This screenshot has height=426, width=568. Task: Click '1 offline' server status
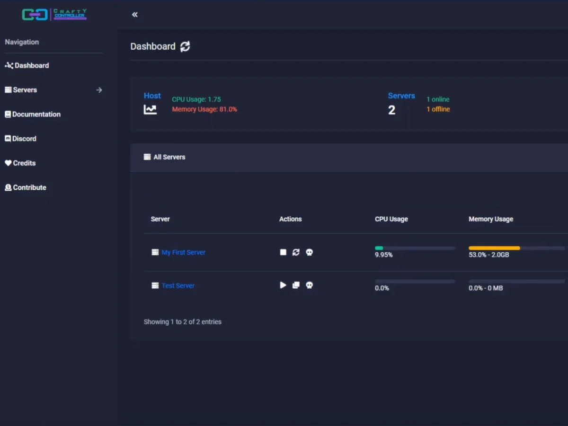tap(438, 109)
